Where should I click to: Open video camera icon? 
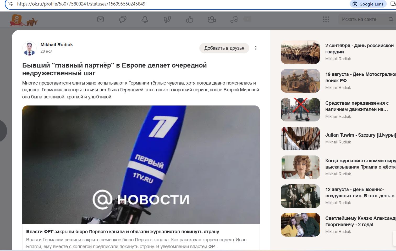pyautogui.click(x=212, y=19)
